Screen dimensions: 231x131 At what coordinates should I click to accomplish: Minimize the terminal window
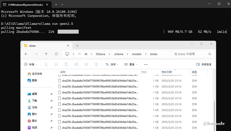coord(209,4)
